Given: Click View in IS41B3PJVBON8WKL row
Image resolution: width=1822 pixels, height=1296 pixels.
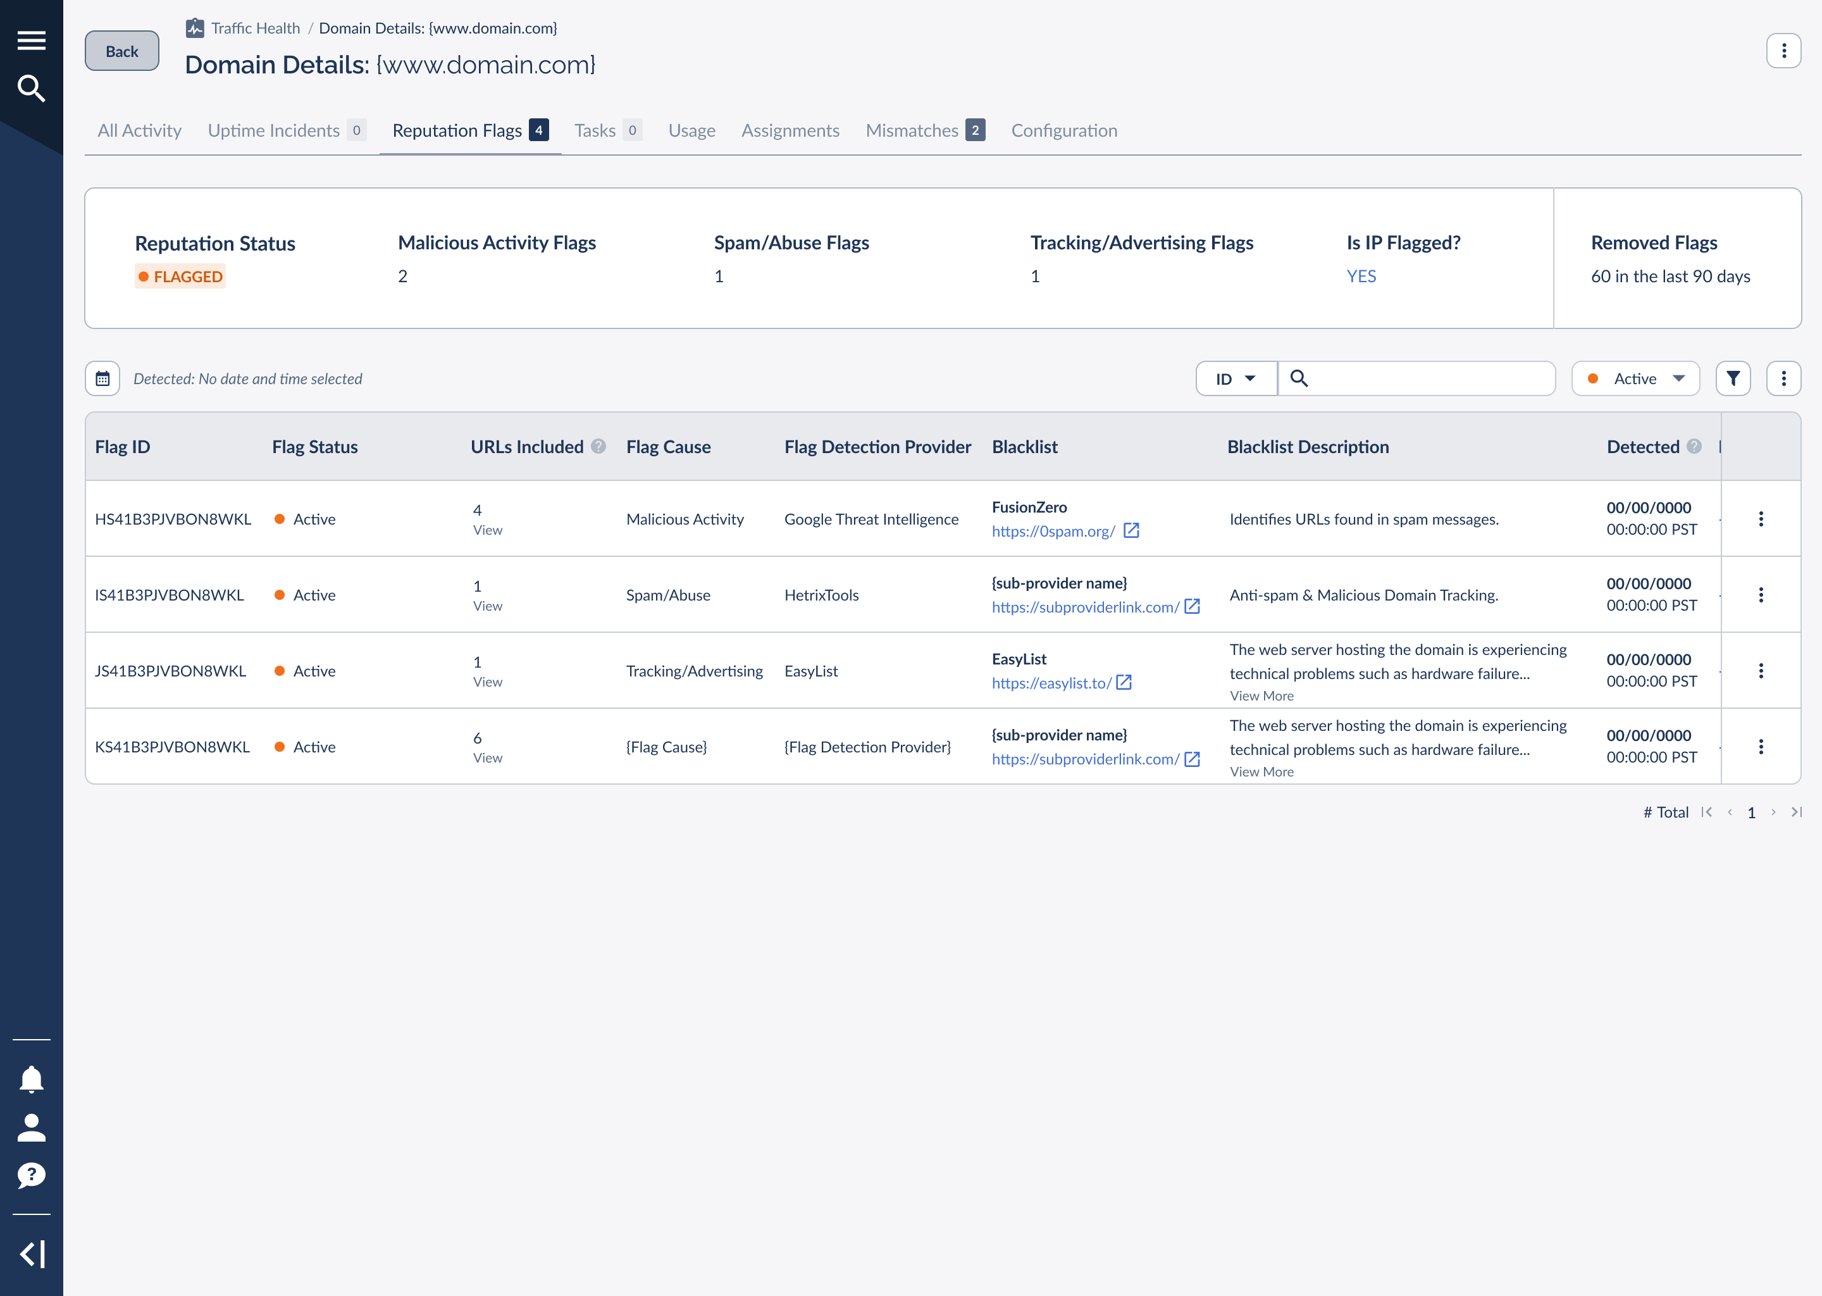Looking at the screenshot, I should 487,606.
